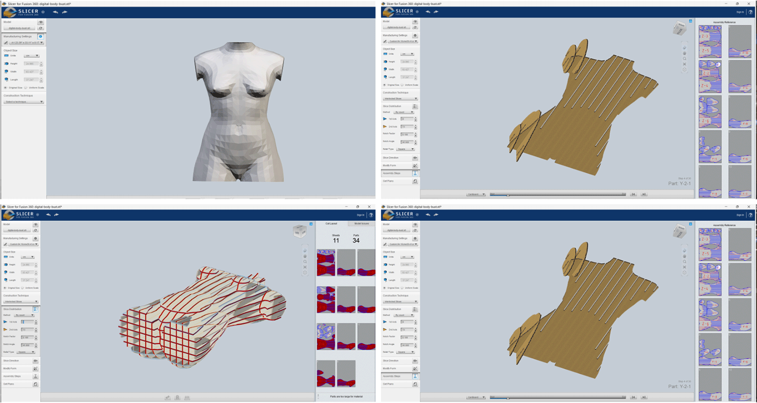This screenshot has height=403, width=757.
Task: Open Relief Type dropdown in Cut Layout window
Action: pos(26,352)
